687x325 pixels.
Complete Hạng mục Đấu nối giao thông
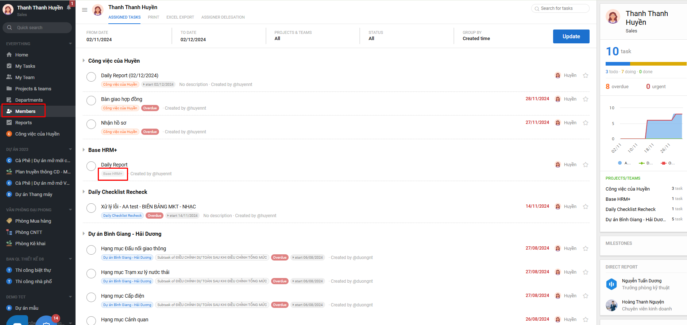coord(91,250)
